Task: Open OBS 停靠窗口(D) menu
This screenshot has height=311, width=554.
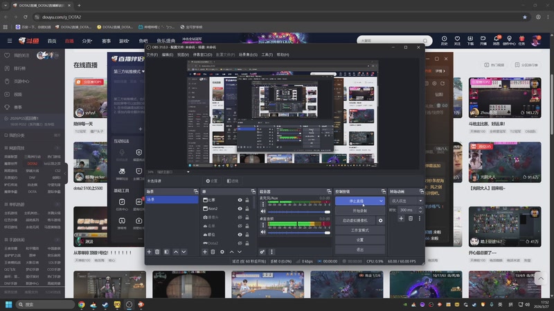Action: (x=202, y=55)
